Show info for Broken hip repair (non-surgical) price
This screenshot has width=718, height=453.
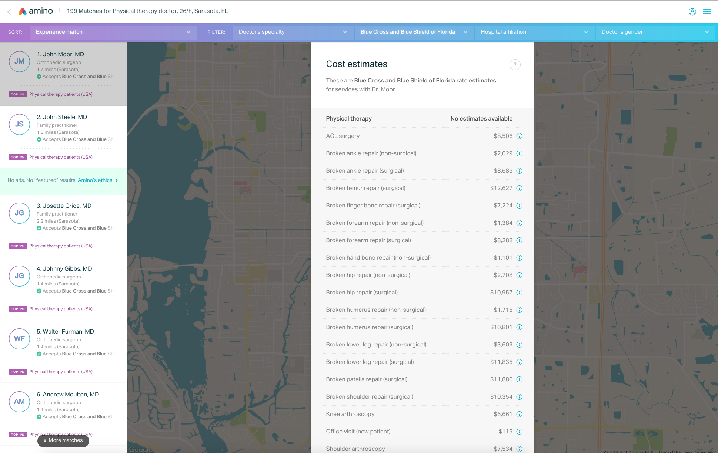tap(519, 275)
